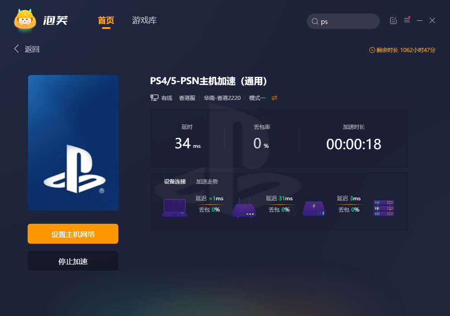The width and height of the screenshot is (450, 316).
Task: Click 停止加速 button
Action: 73,261
